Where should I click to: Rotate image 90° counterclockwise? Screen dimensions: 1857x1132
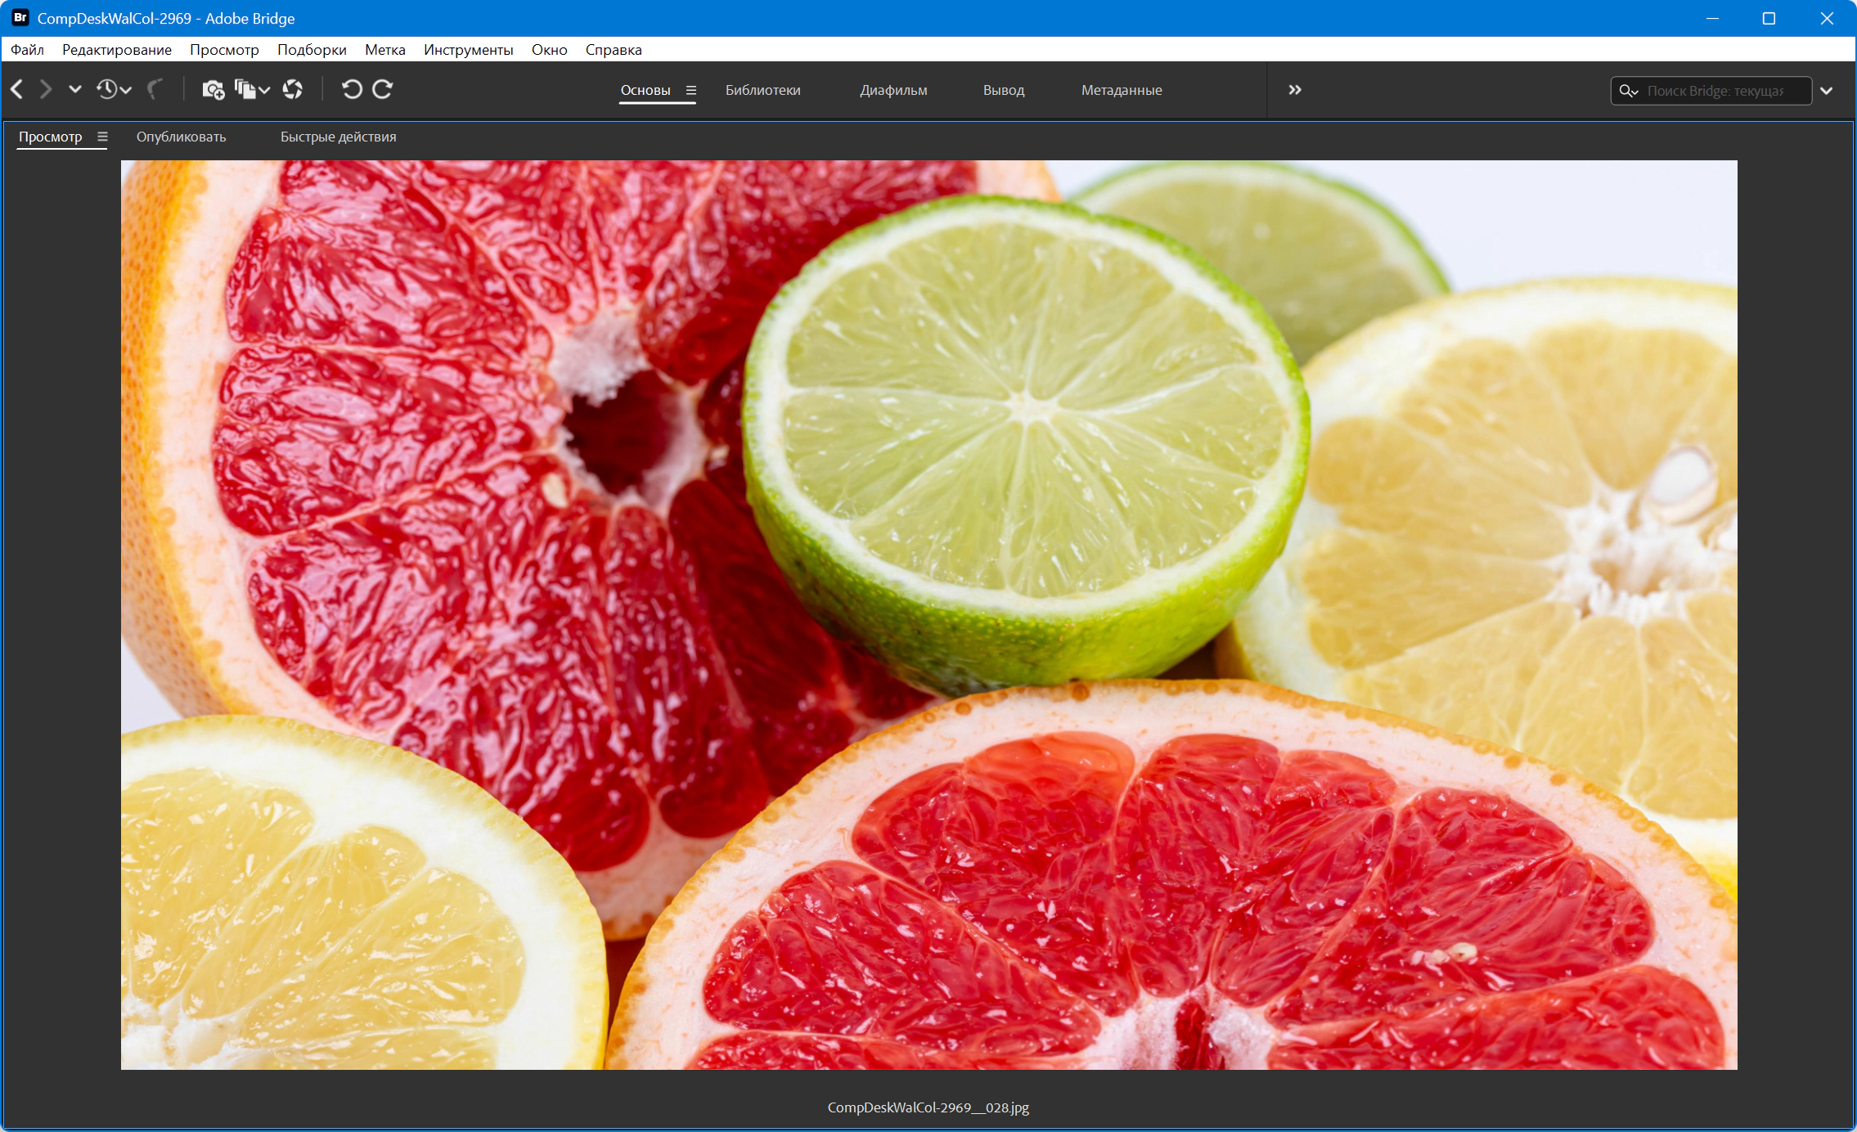[352, 89]
